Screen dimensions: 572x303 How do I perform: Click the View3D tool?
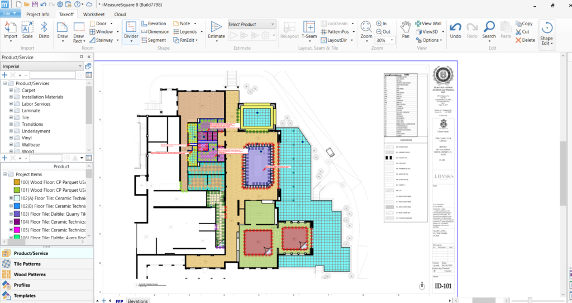[427, 32]
